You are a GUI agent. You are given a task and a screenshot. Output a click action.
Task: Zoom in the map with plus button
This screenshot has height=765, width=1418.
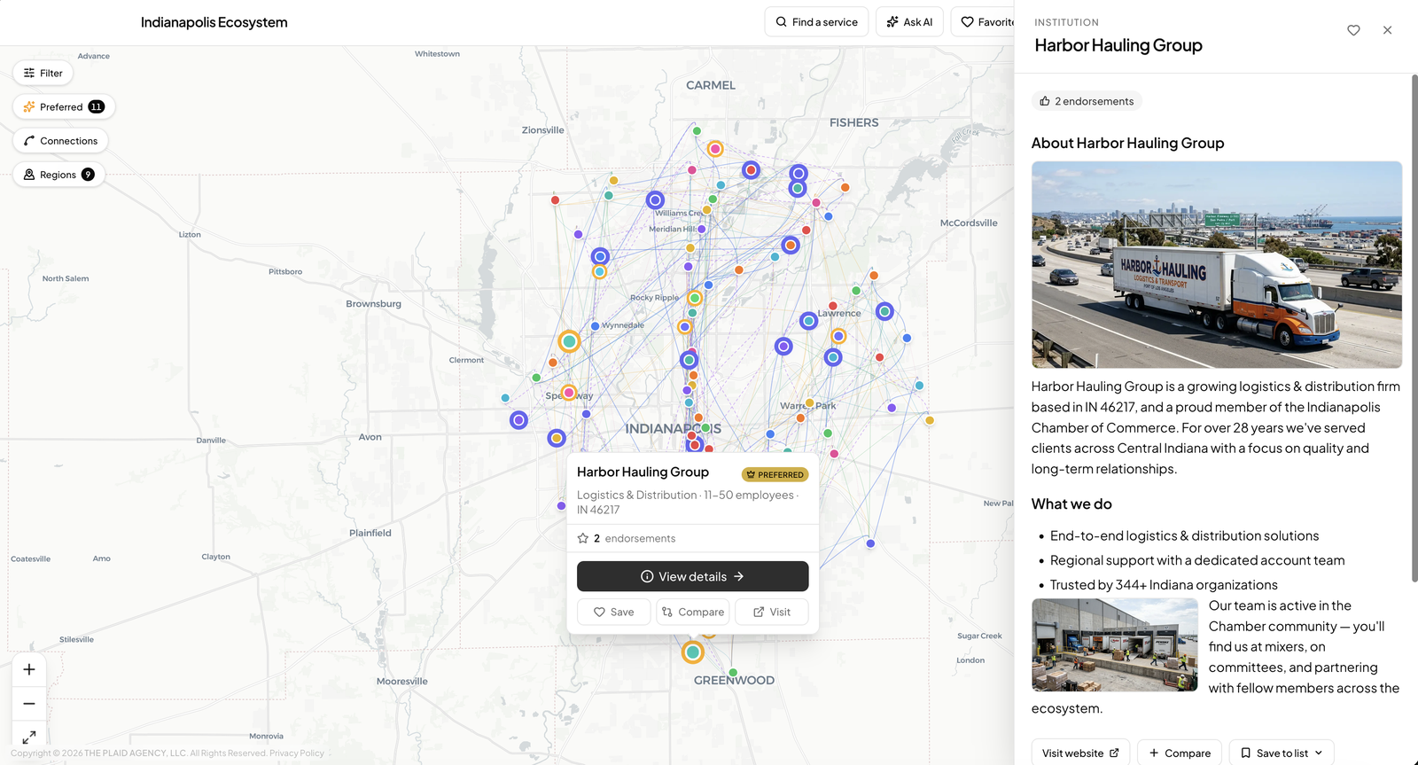pos(29,669)
